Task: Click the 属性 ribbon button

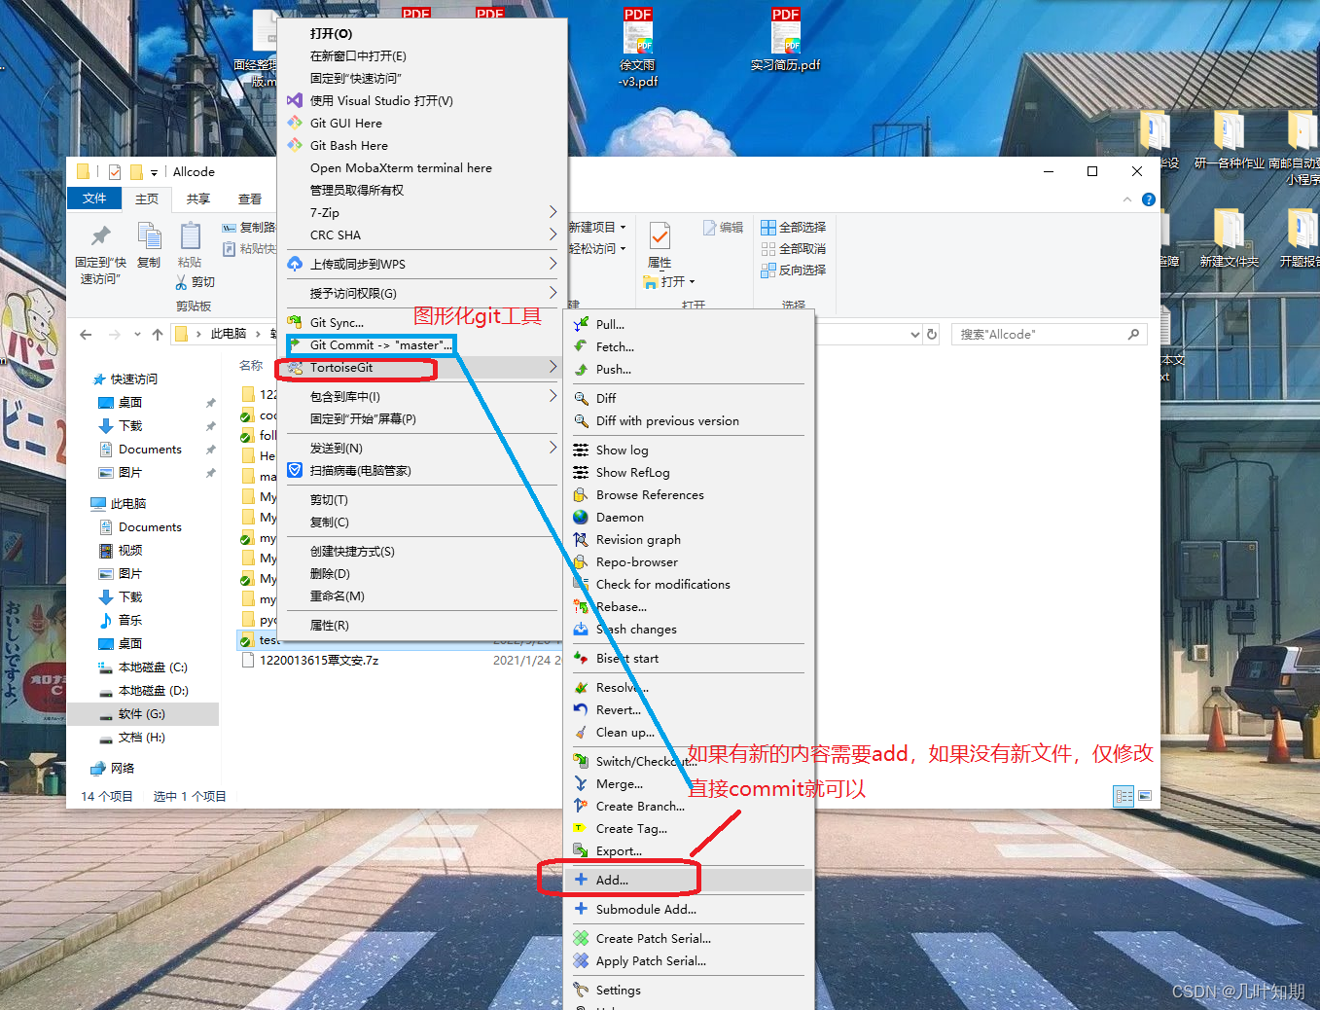Action: tap(660, 244)
